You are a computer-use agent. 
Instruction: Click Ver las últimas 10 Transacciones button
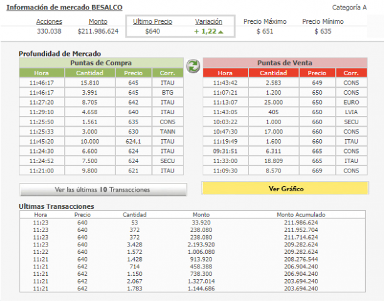(103, 189)
